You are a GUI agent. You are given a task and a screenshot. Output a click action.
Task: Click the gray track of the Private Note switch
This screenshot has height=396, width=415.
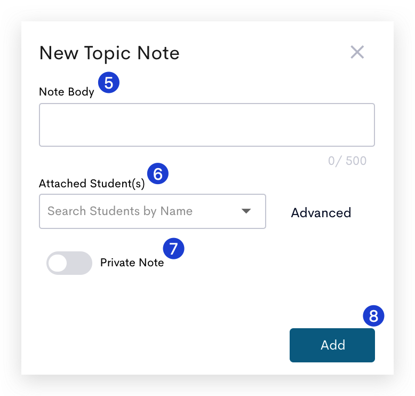pyautogui.click(x=79, y=263)
